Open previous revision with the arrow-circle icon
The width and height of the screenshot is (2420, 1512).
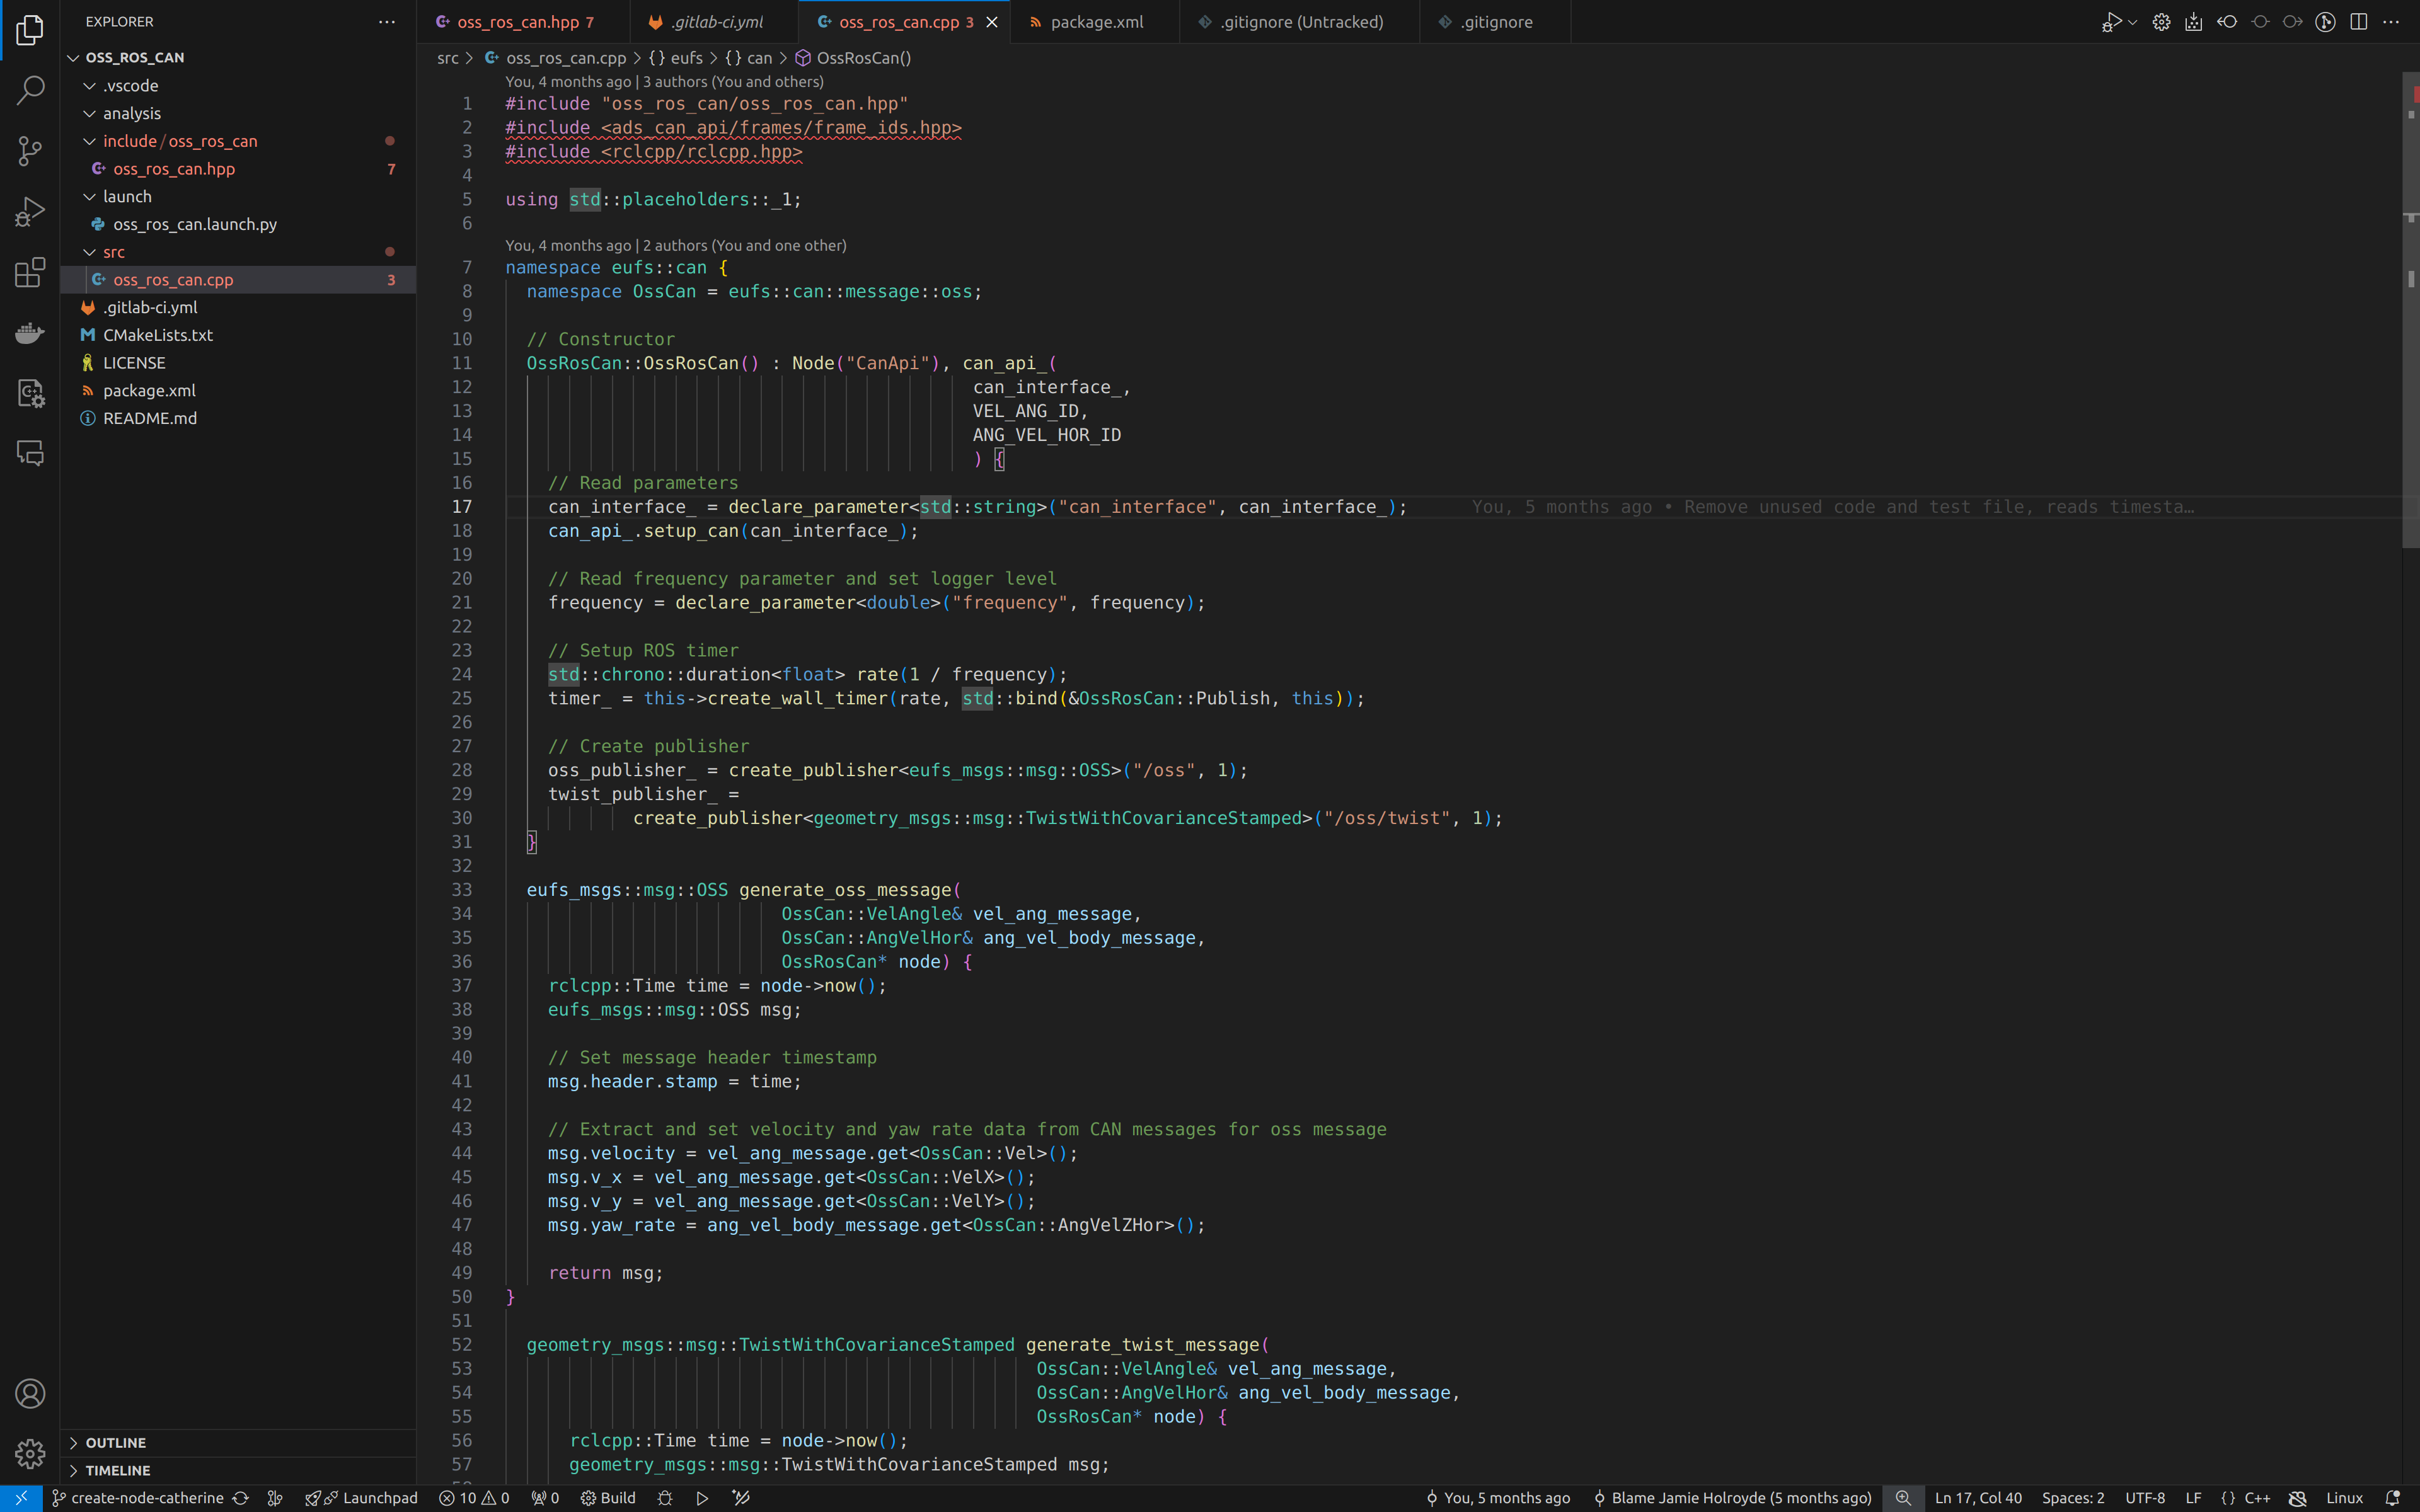coord(2227,22)
